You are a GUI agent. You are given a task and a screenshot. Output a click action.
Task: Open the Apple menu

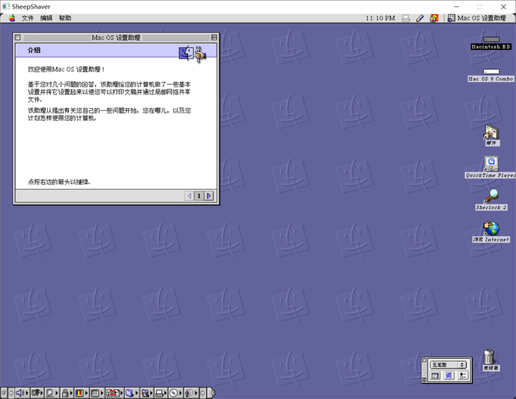coord(12,18)
